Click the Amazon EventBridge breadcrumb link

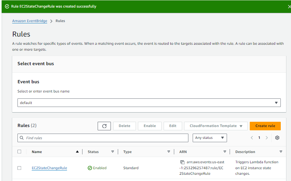pos(30,21)
